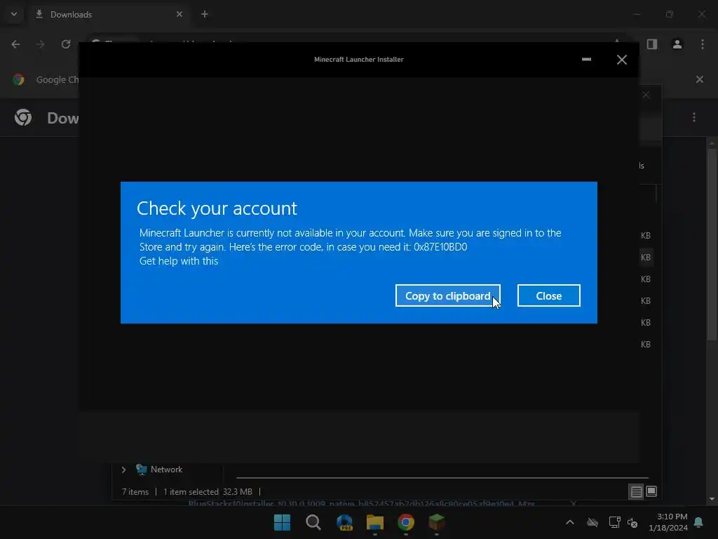Screen dimensions: 718x539
Task: Open Minecraft installer from the taskbar
Action: coord(436,522)
